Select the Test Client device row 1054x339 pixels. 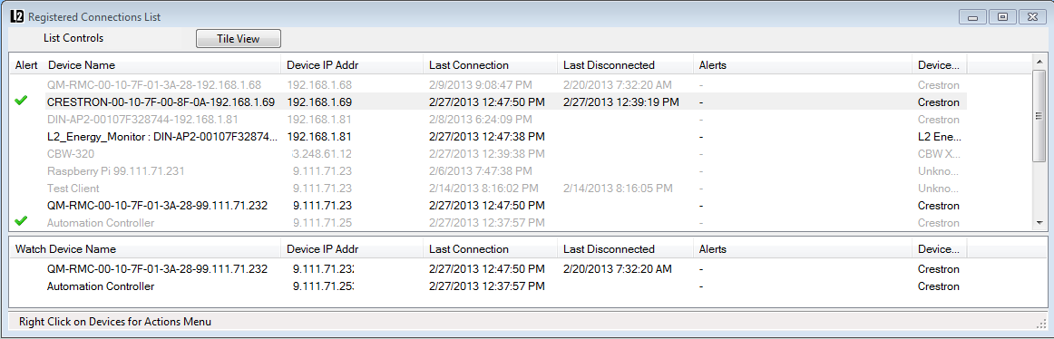pos(489,189)
